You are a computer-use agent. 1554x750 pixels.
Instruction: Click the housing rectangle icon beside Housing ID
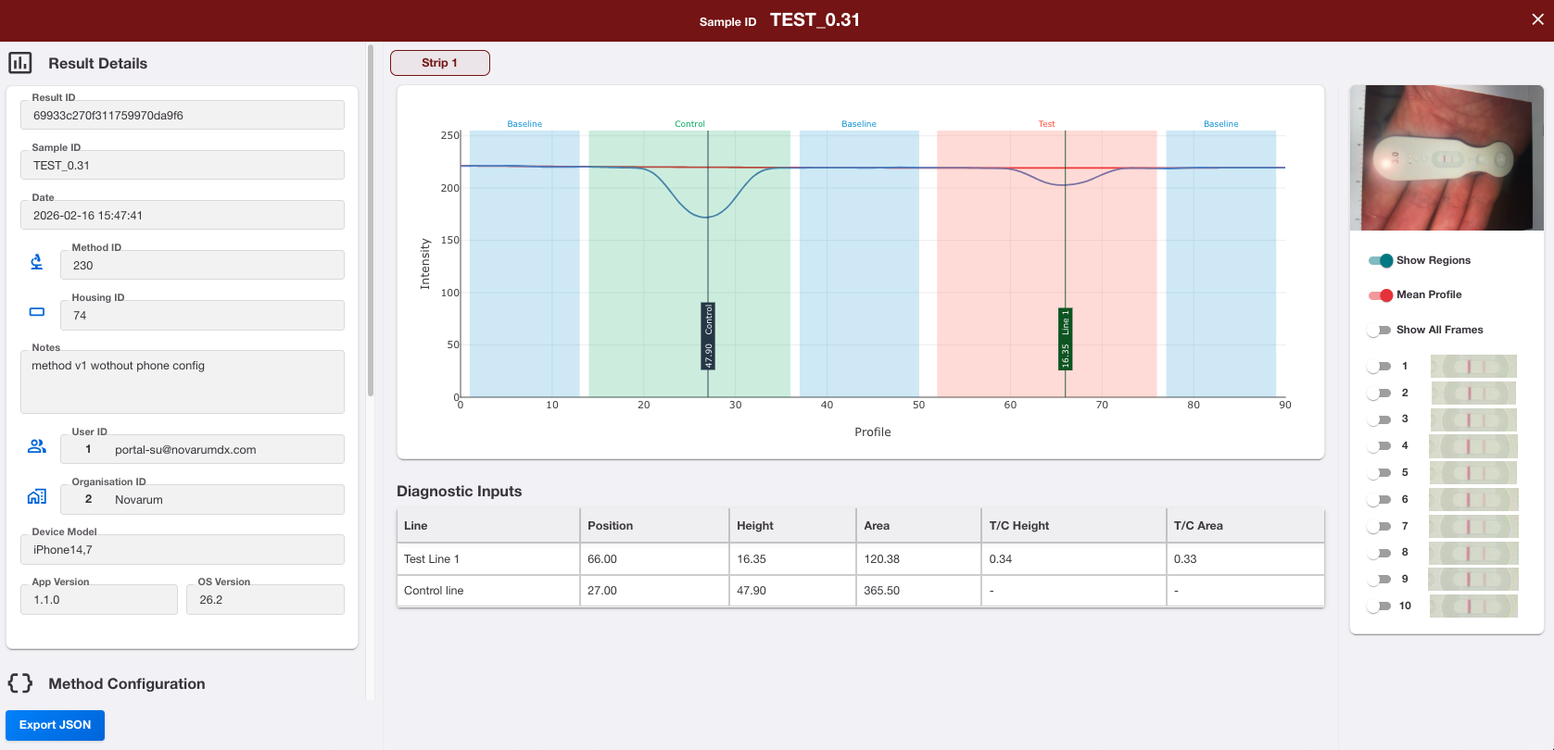click(37, 312)
